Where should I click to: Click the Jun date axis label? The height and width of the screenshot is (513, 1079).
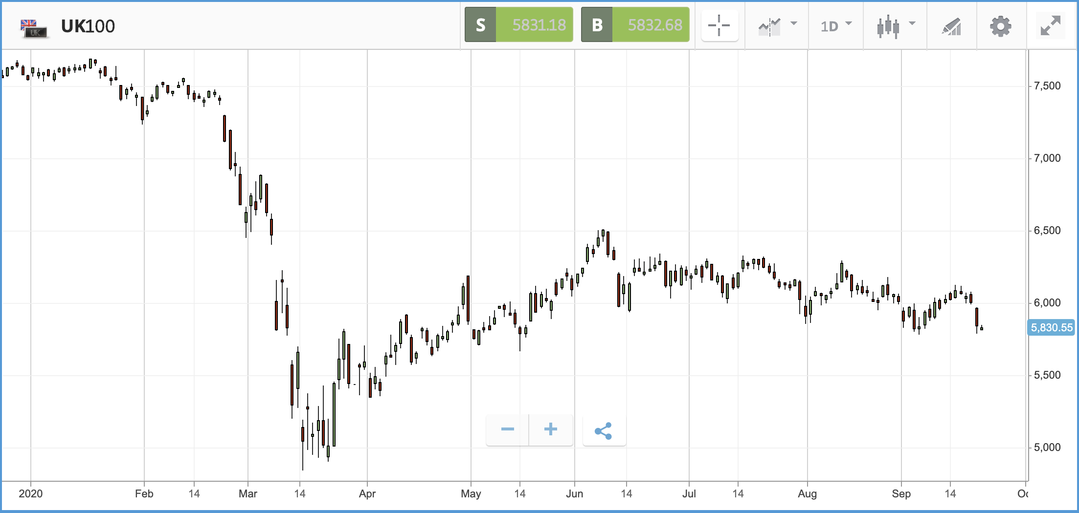(575, 493)
